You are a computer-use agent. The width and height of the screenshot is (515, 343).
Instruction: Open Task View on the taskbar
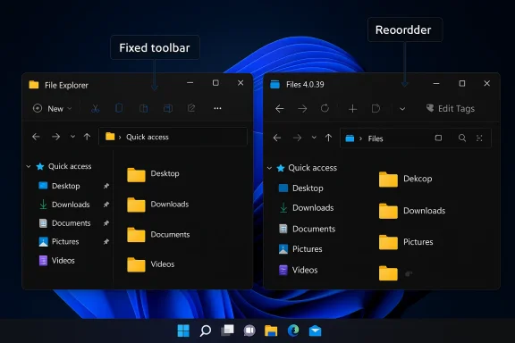click(x=227, y=330)
